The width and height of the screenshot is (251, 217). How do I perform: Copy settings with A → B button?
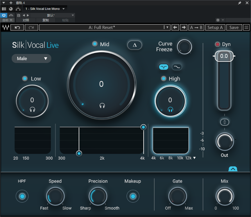196,27
